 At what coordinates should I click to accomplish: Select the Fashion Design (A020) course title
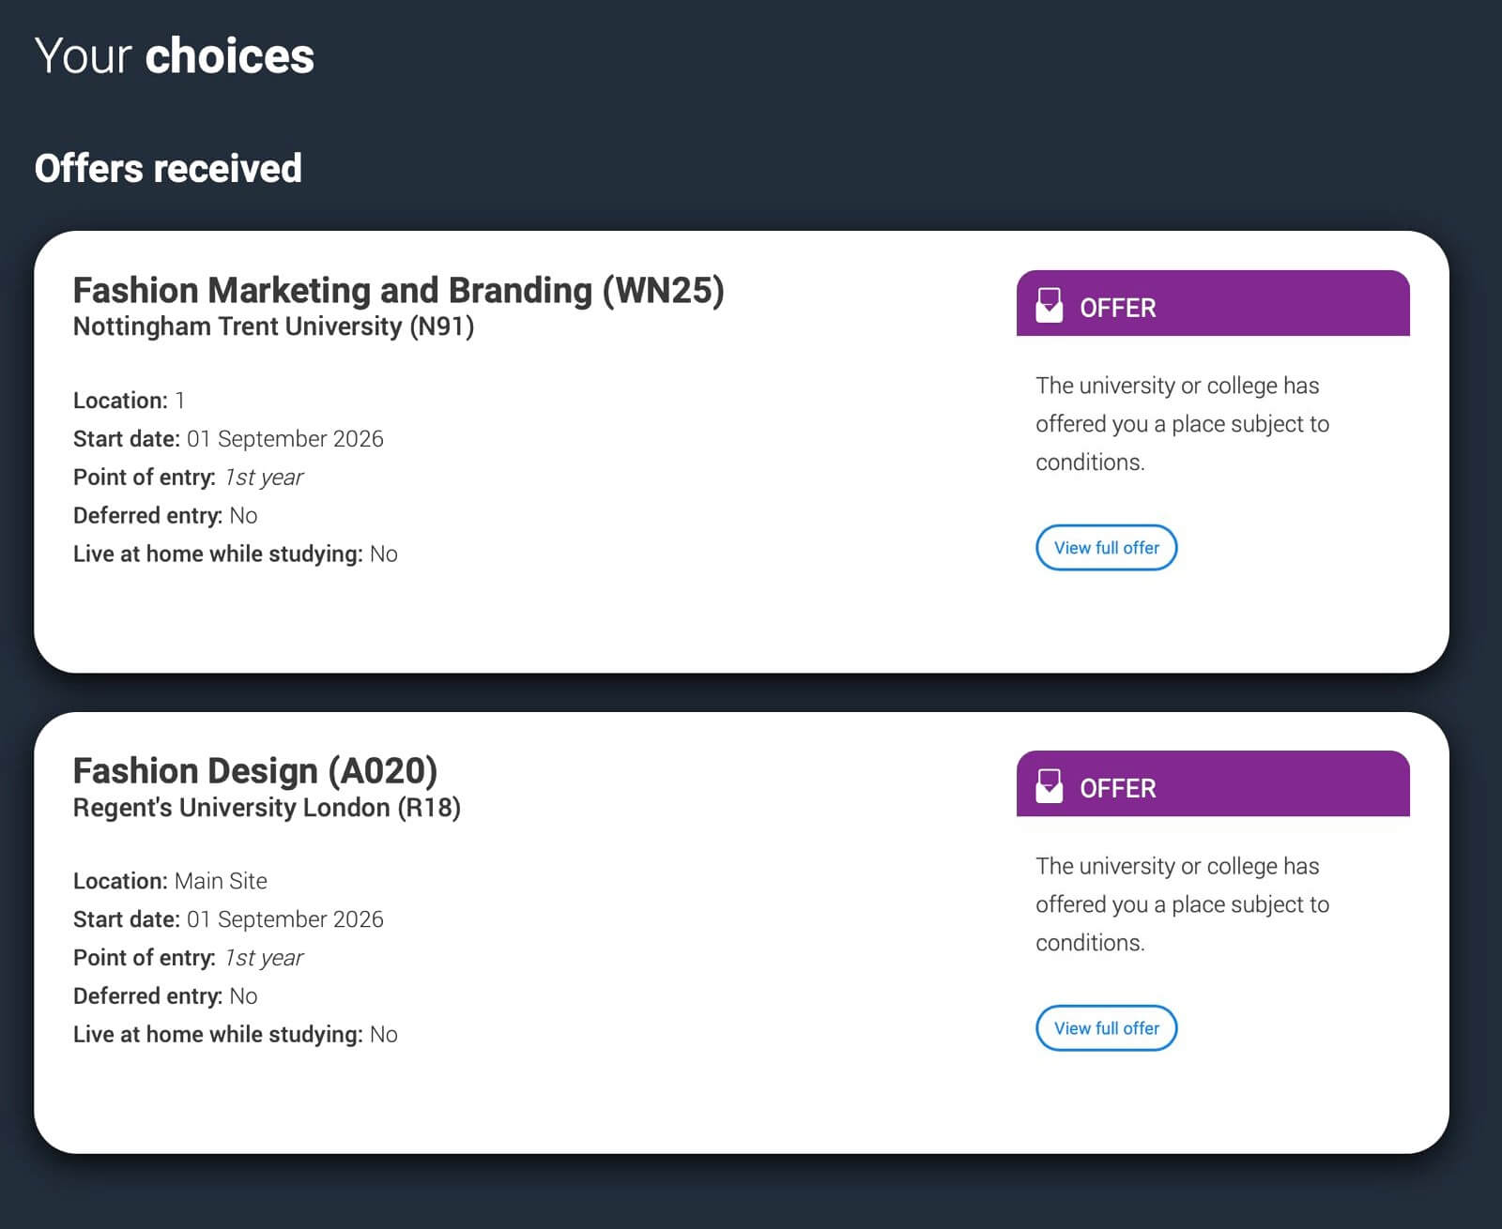(x=255, y=771)
